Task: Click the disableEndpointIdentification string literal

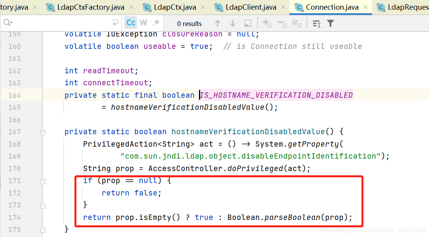Action: pyautogui.click(x=250, y=156)
